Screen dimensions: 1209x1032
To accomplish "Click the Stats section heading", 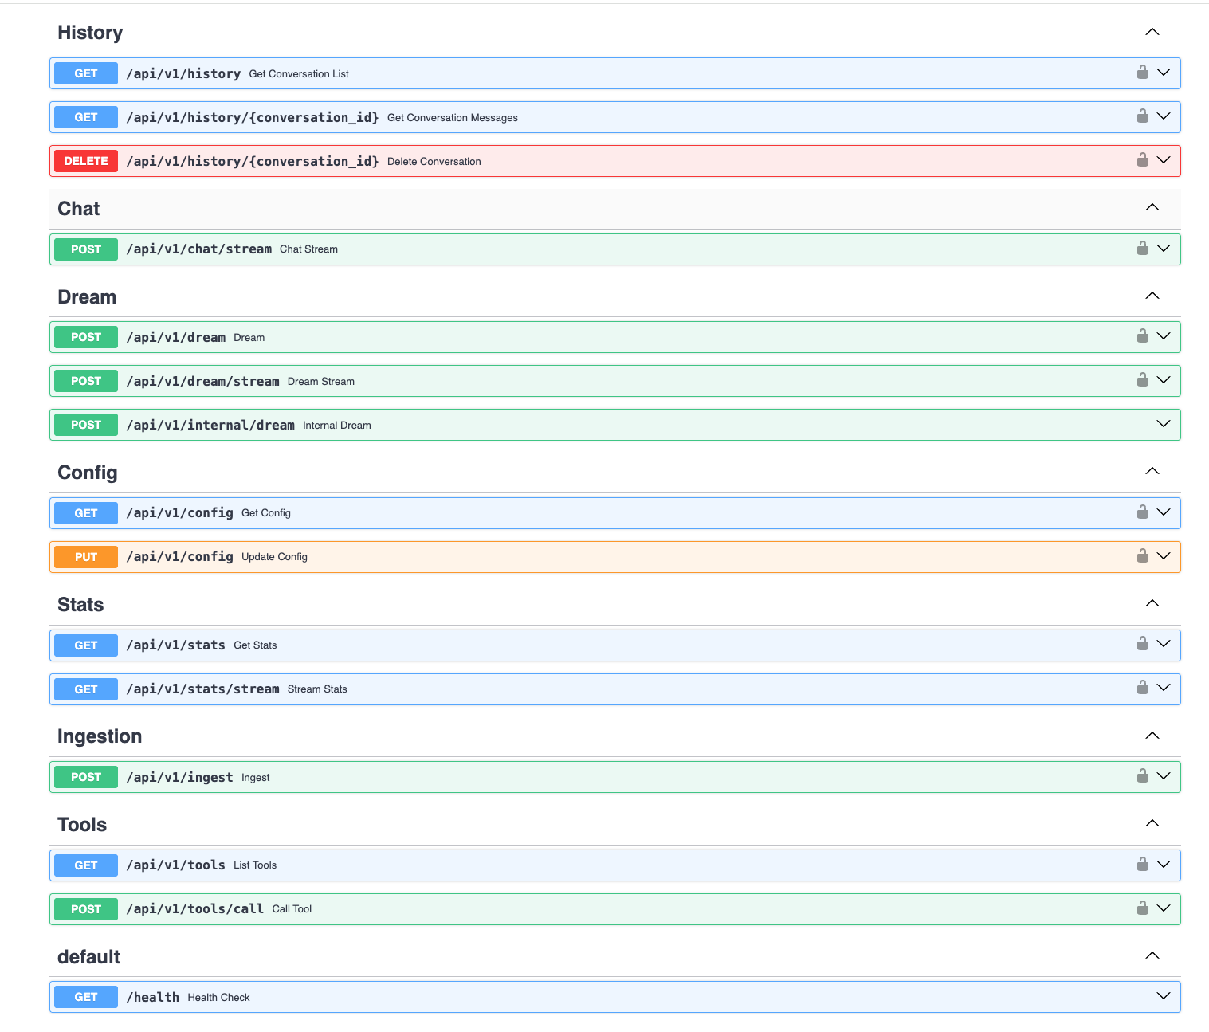I will tap(80, 605).
